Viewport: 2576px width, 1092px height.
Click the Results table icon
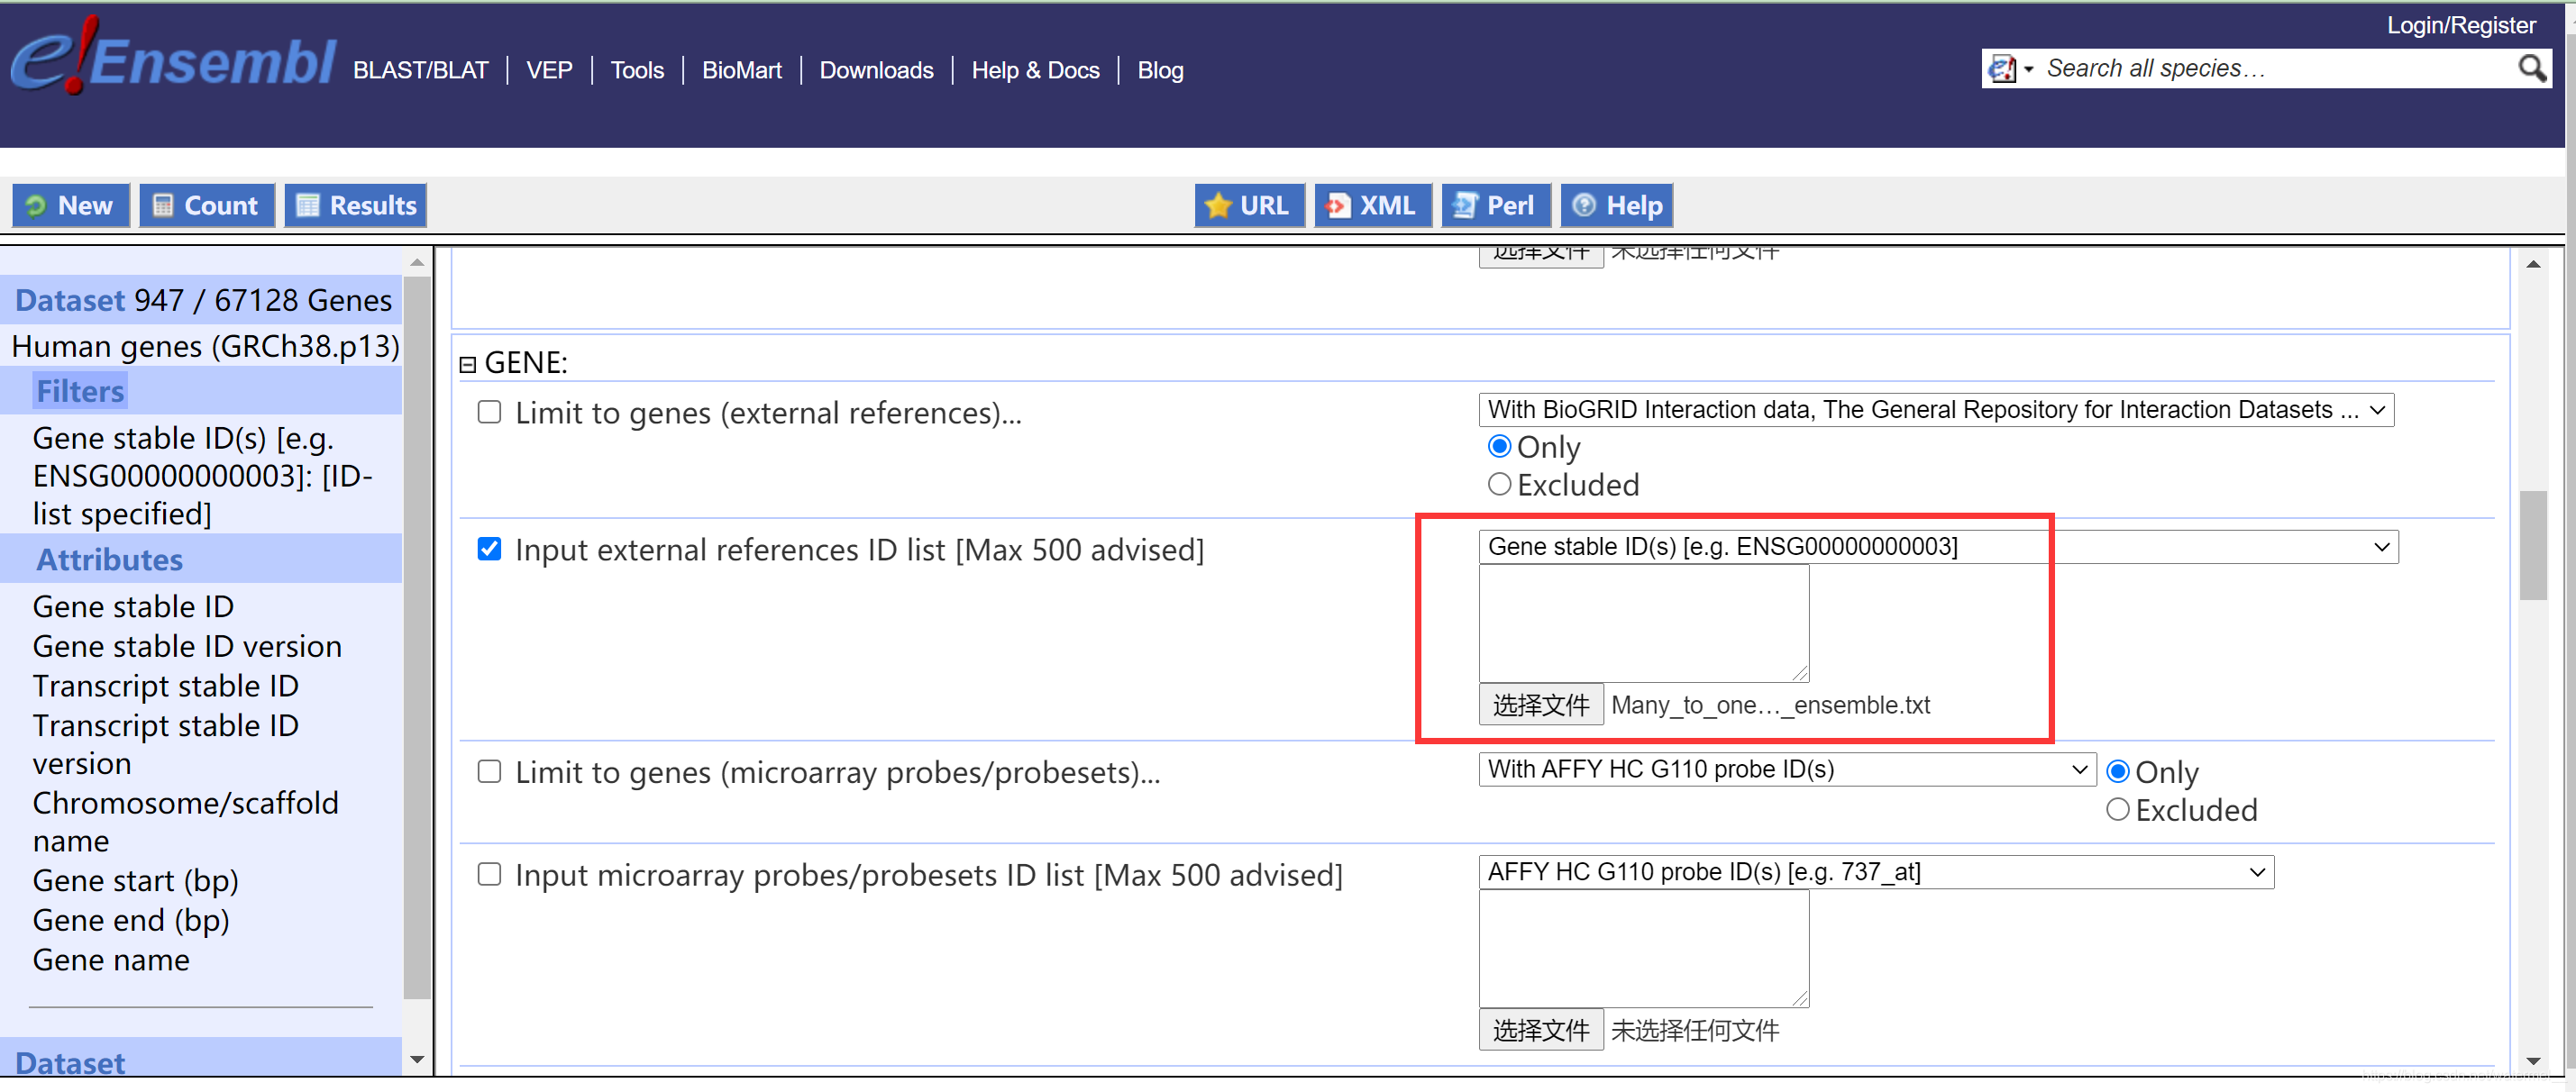tap(308, 206)
